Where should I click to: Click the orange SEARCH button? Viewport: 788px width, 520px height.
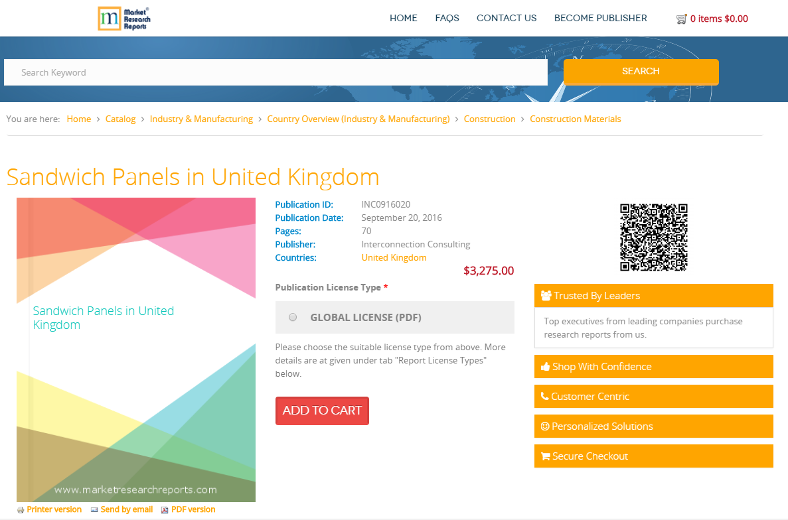[x=641, y=72]
